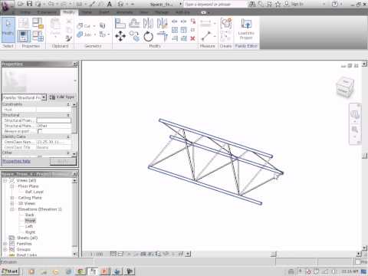Click the Save icon in quick access toolbar

click(x=30, y=4)
